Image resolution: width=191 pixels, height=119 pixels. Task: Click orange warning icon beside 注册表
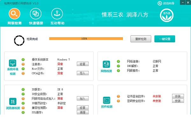tap(23, 64)
